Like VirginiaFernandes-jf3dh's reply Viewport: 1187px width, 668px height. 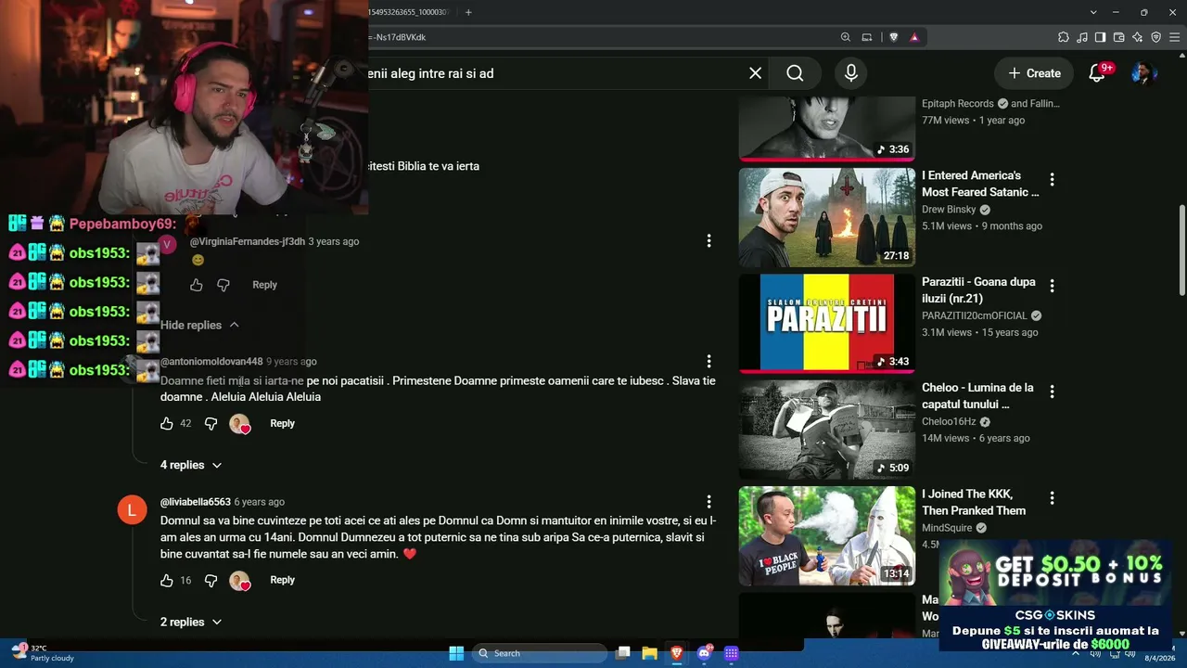tap(197, 285)
